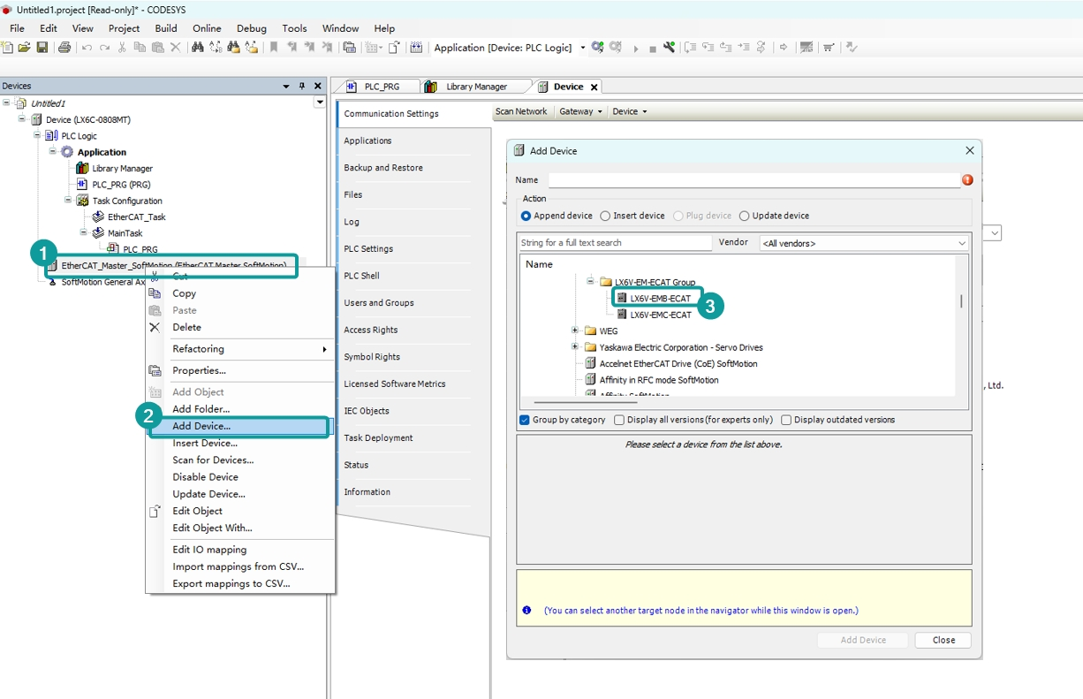Screen dimensions: 1083x699
Task: Click the red error icon beside Name field
Action: pos(967,180)
